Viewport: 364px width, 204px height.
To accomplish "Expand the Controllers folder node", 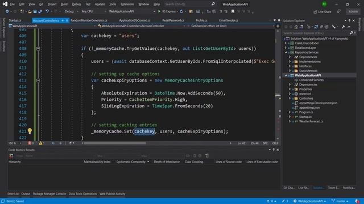I will tap(289, 98).
